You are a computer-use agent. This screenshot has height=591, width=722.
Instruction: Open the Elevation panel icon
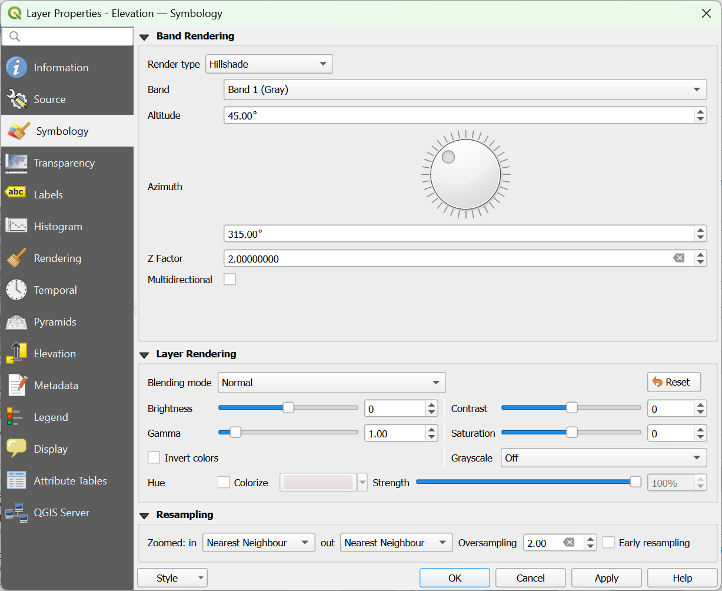(x=16, y=353)
